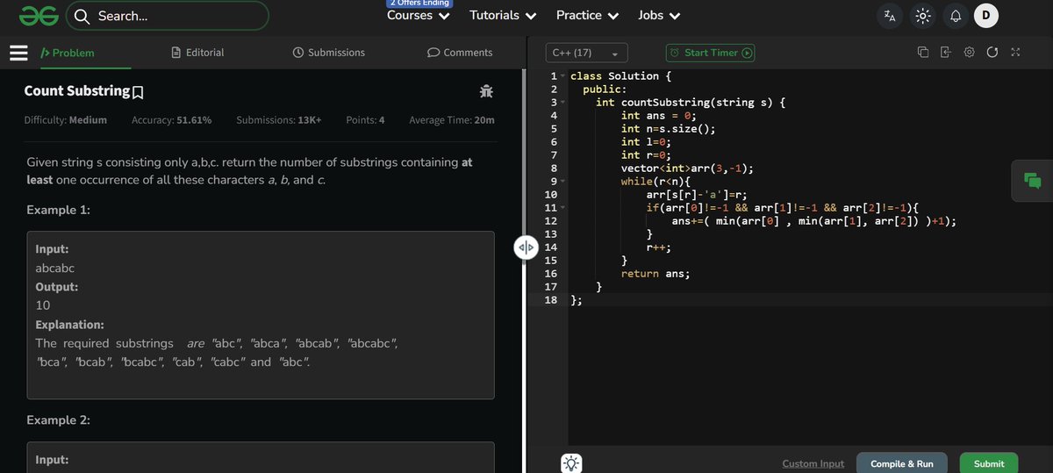Click the Start Timer button
The height and width of the screenshot is (473, 1053).
coord(711,53)
